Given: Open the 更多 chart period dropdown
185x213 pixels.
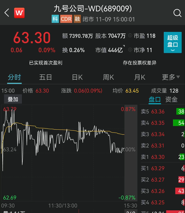Looking at the screenshot, I should tap(171, 77).
